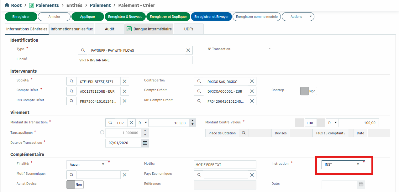
Task: Click the Root home icon
Action: tap(7, 5)
